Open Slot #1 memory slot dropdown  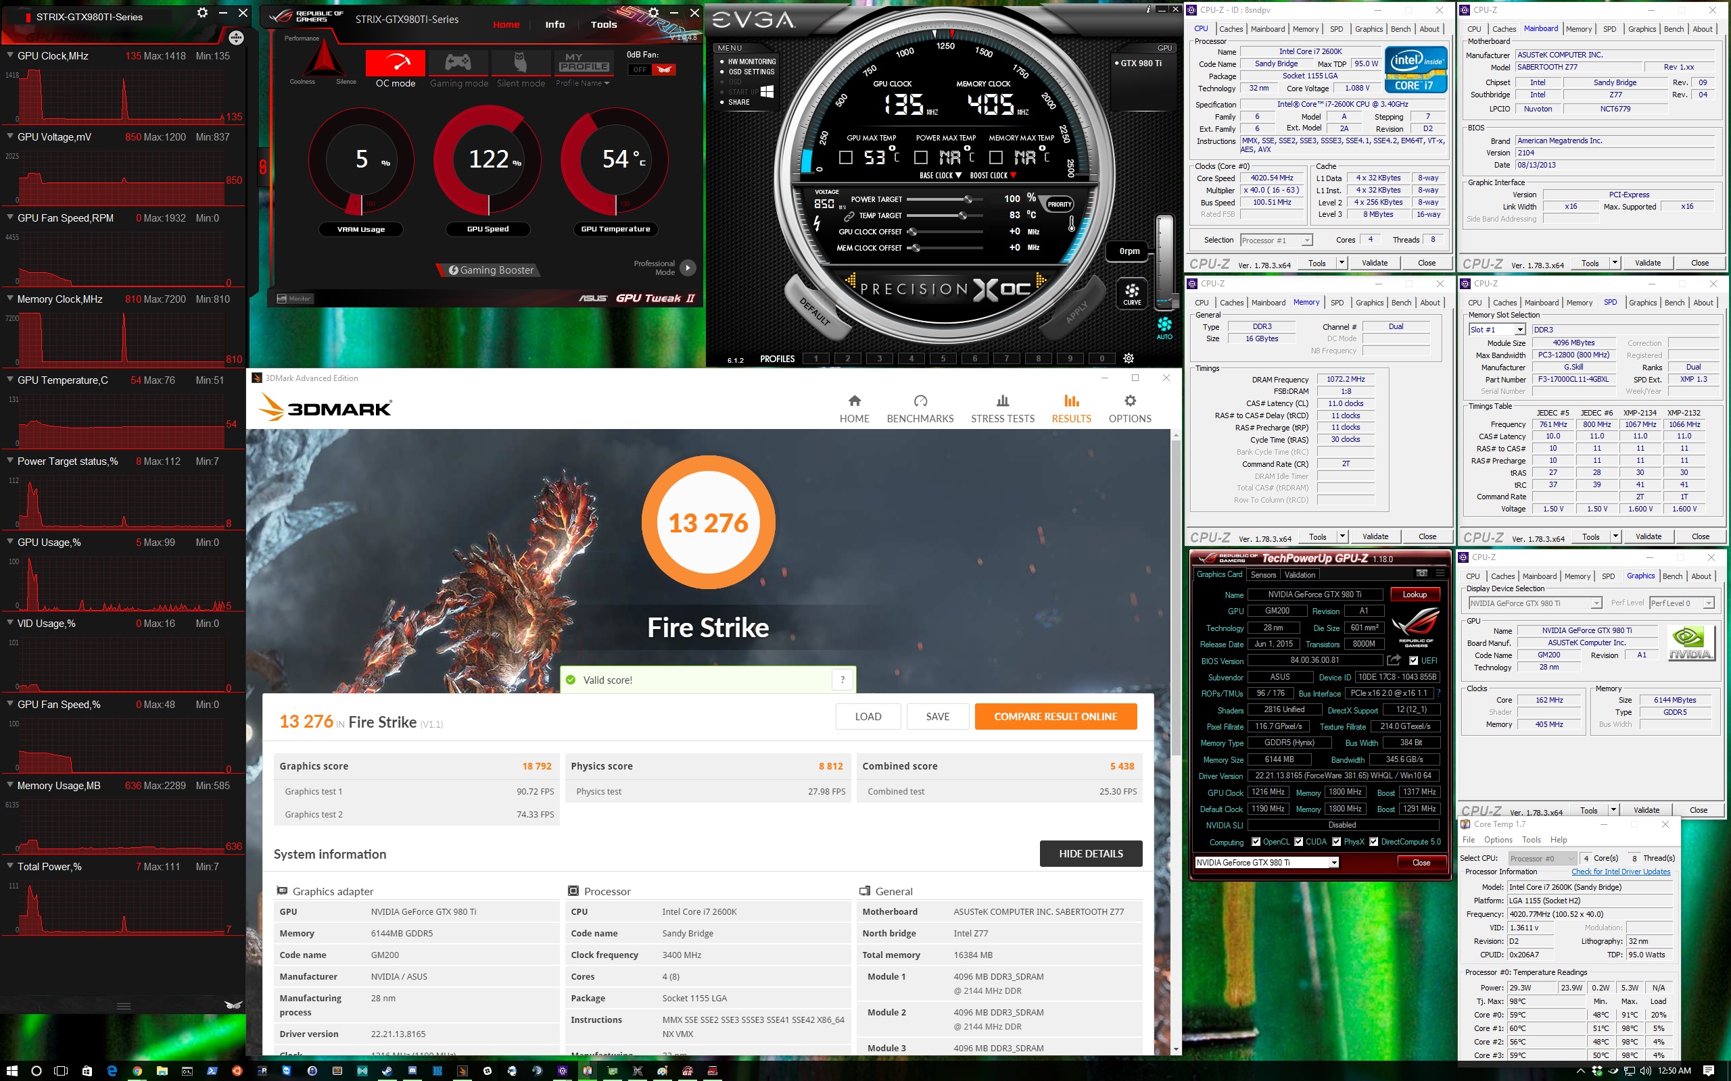click(x=1497, y=330)
